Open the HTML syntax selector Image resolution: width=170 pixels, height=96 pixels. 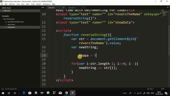pyautogui.click(x=163, y=89)
